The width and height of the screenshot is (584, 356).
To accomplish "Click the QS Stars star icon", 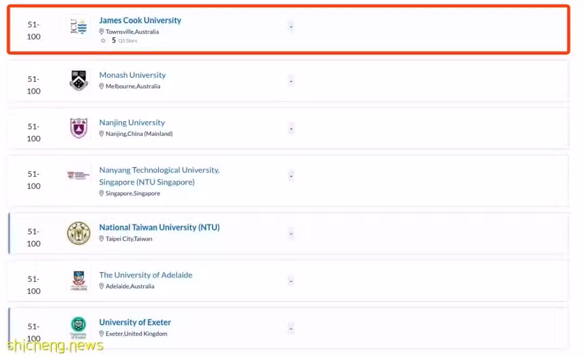I will point(103,41).
